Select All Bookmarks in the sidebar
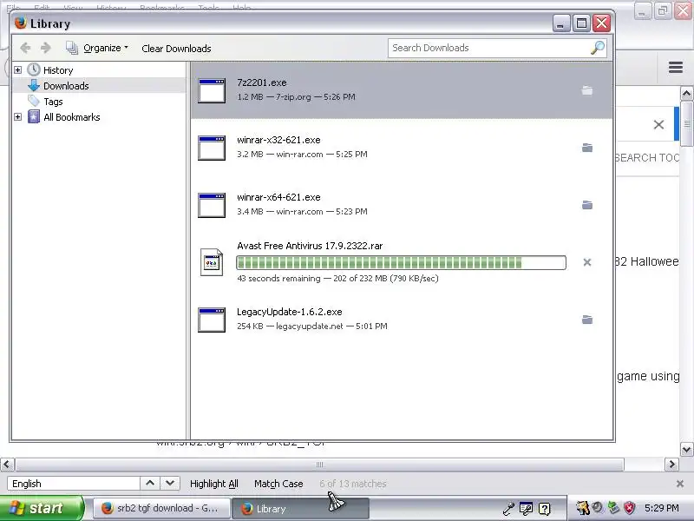 pos(72,117)
